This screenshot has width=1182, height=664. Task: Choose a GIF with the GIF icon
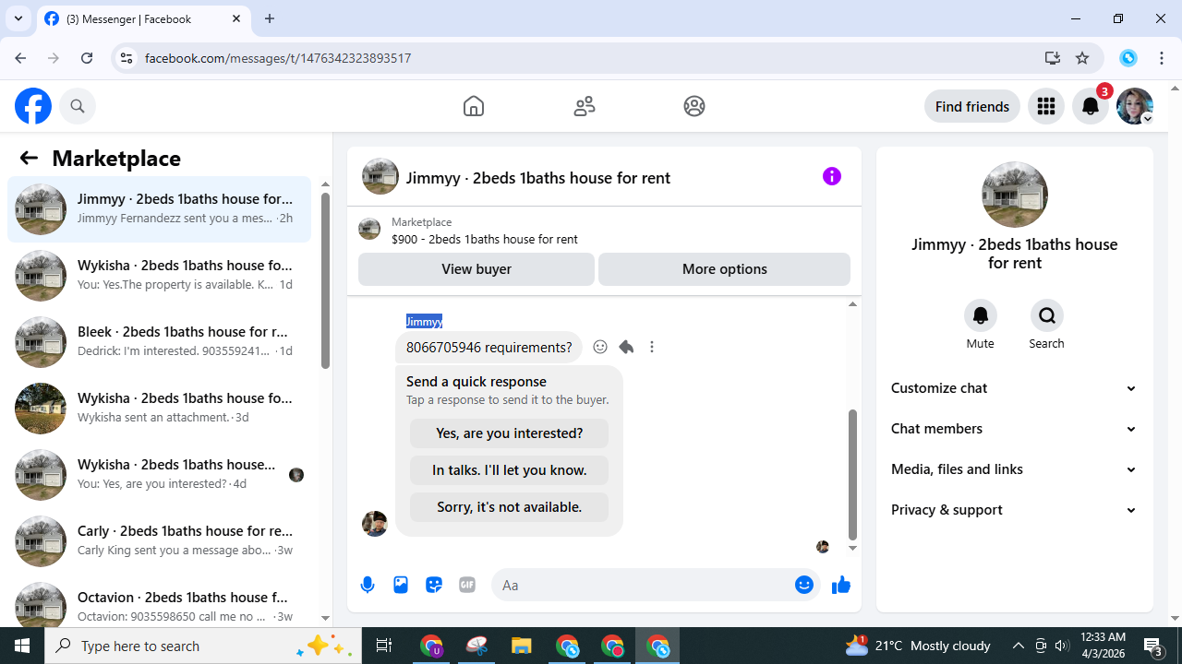point(467,585)
